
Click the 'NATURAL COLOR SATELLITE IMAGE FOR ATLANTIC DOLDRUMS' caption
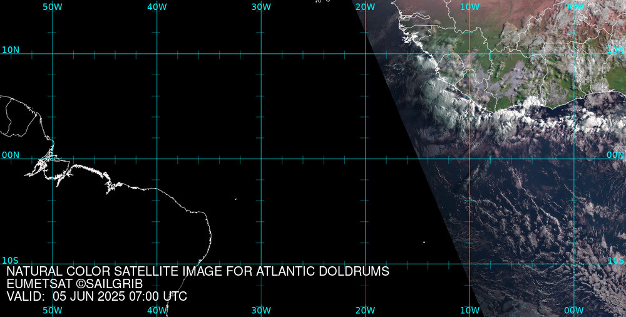(198, 271)
